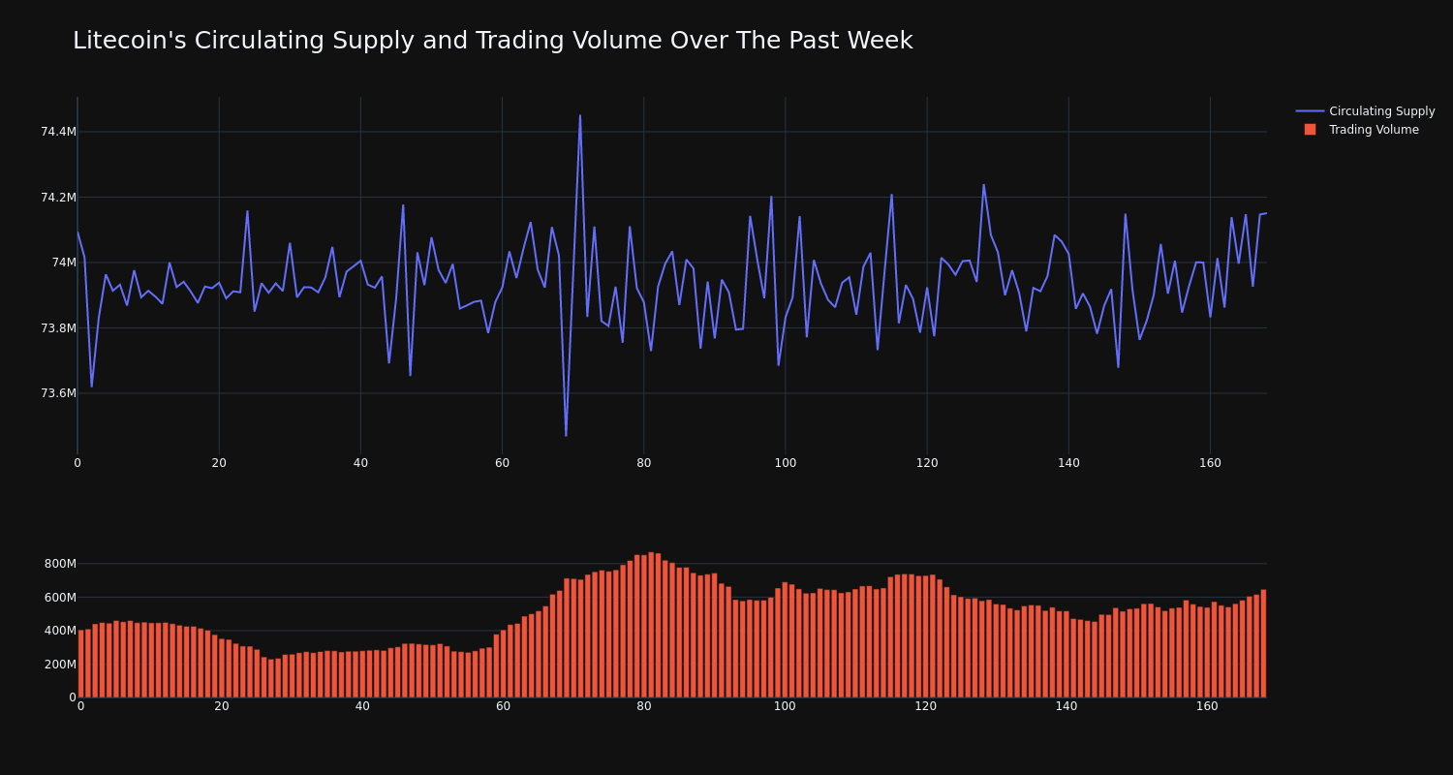
Task: Toggle Circulating Supply legend entry
Action: point(1366,111)
